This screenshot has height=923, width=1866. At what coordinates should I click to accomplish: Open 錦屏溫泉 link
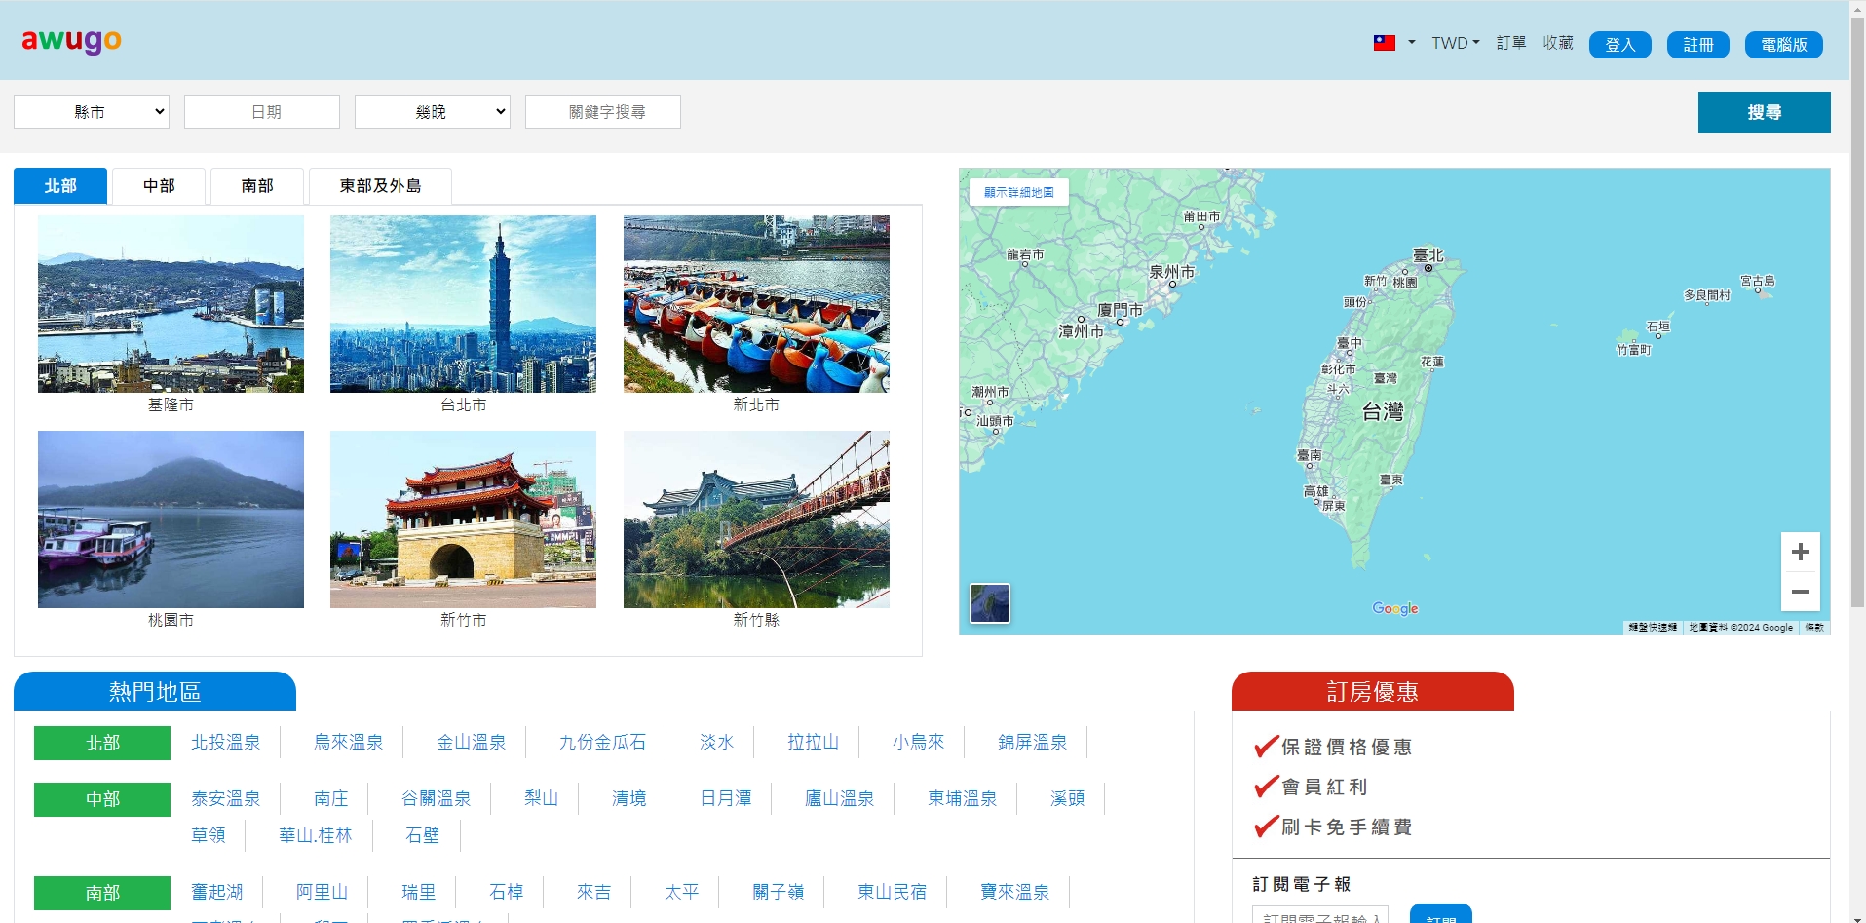pyautogui.click(x=1033, y=743)
